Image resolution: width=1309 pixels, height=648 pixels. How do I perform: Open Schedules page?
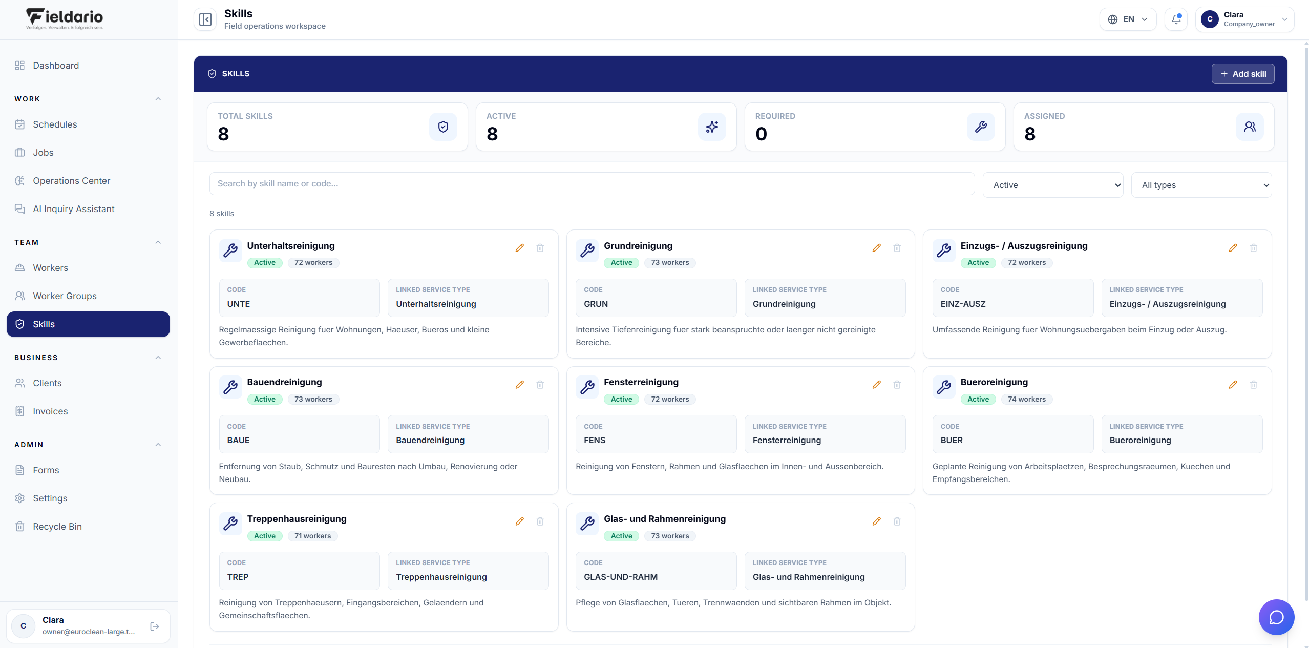[88, 124]
